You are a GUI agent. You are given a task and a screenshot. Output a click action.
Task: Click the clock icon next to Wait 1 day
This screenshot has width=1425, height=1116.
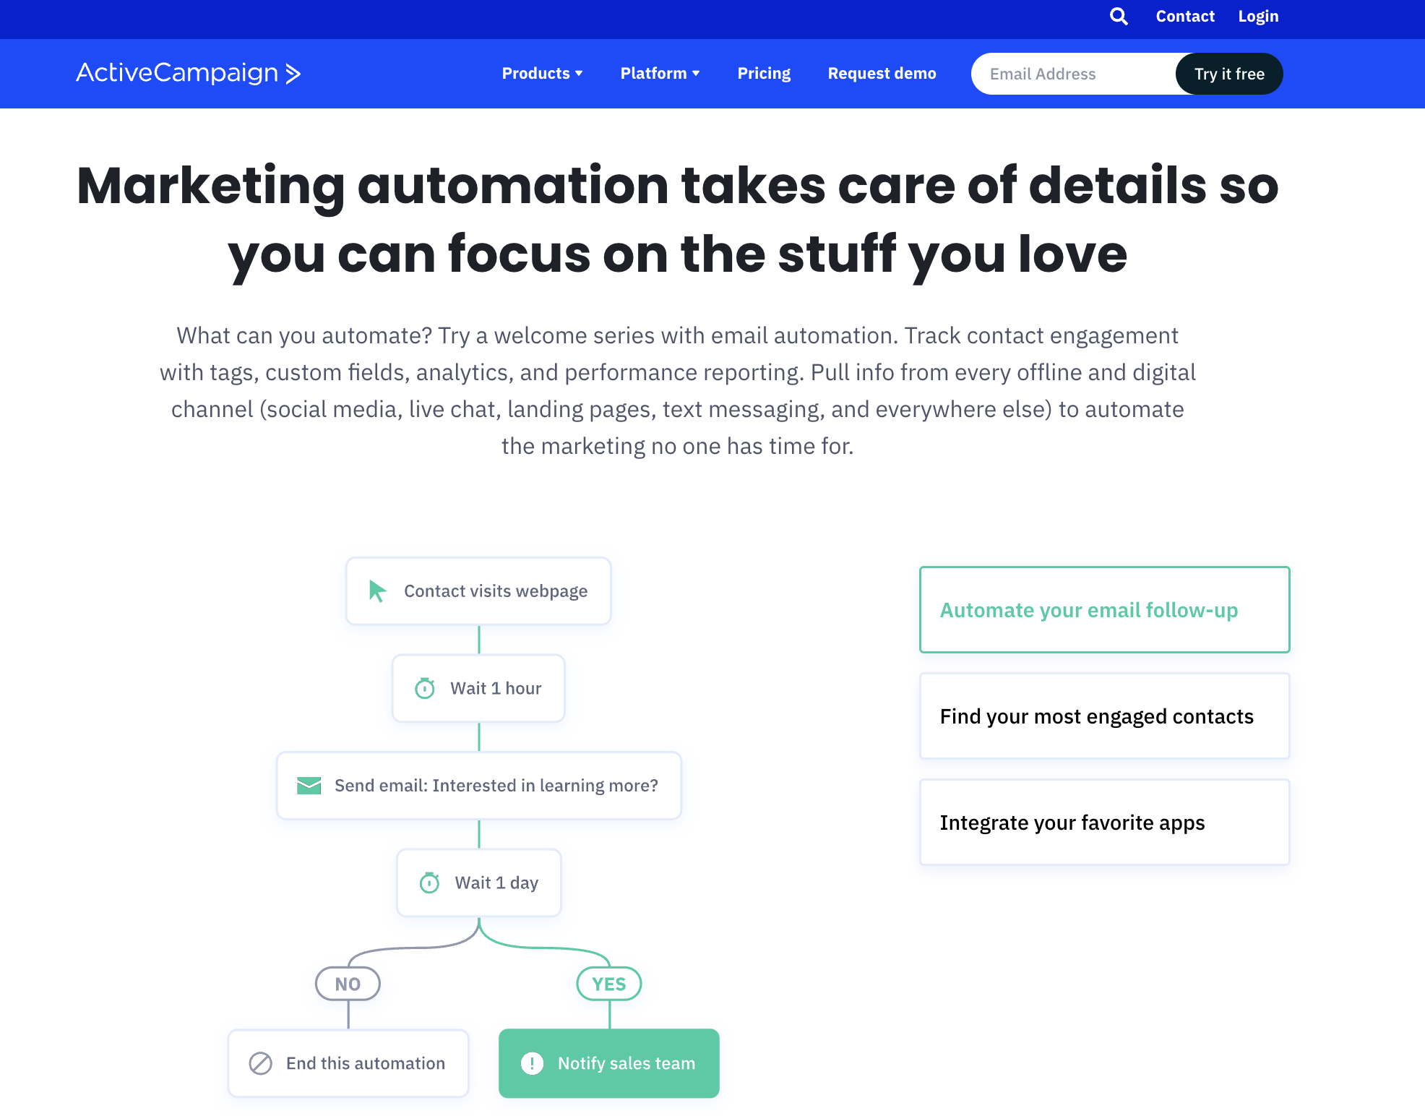coord(430,883)
